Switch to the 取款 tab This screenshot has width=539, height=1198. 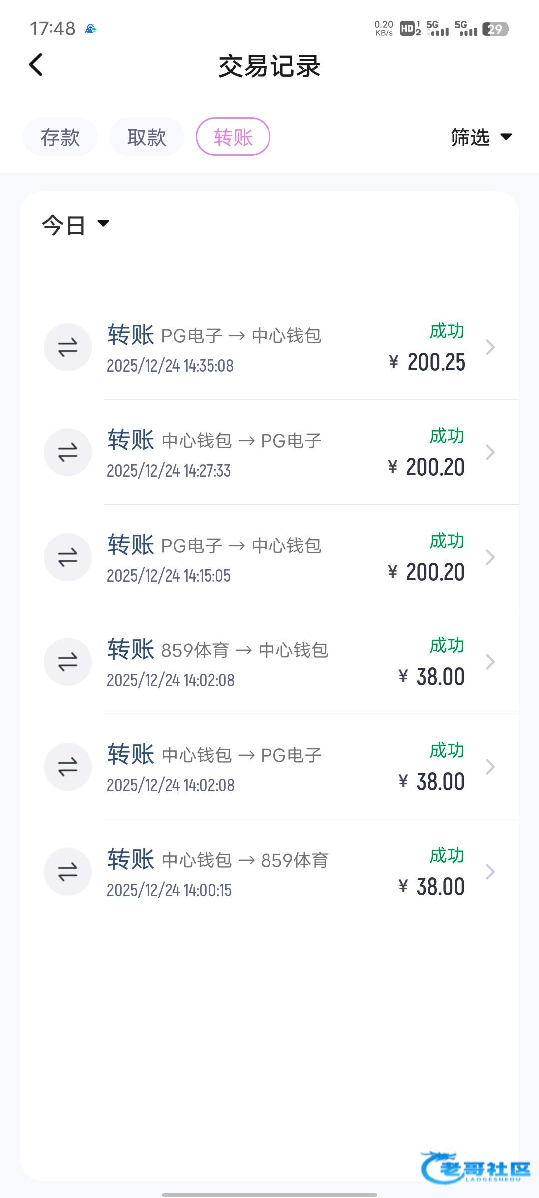pos(147,137)
